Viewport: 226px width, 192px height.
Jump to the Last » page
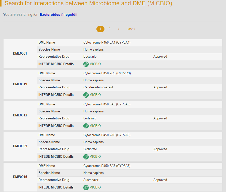[x=131, y=29]
